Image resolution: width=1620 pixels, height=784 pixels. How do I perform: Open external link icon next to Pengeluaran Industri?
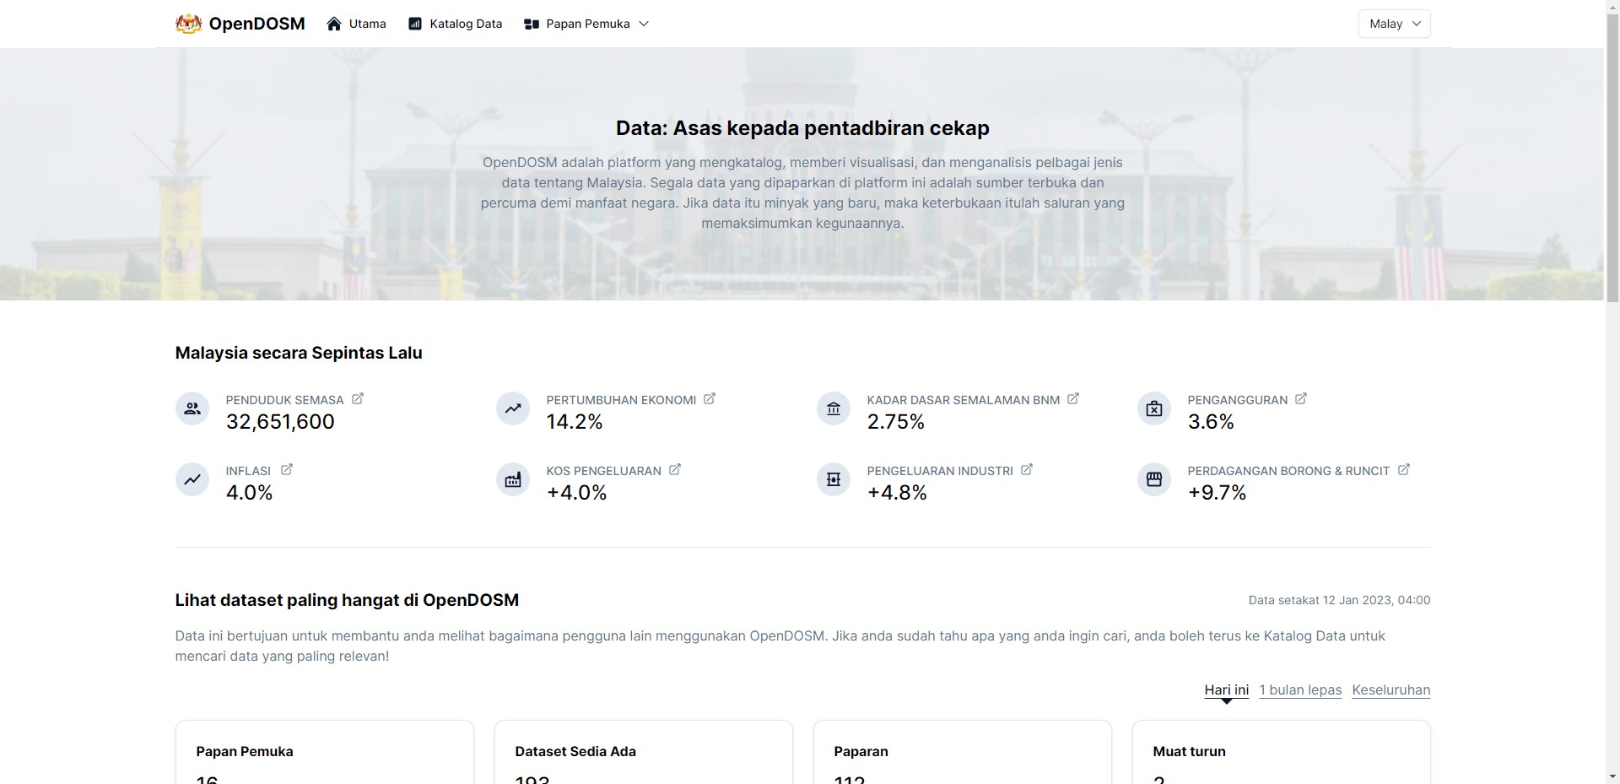pyautogui.click(x=1027, y=469)
